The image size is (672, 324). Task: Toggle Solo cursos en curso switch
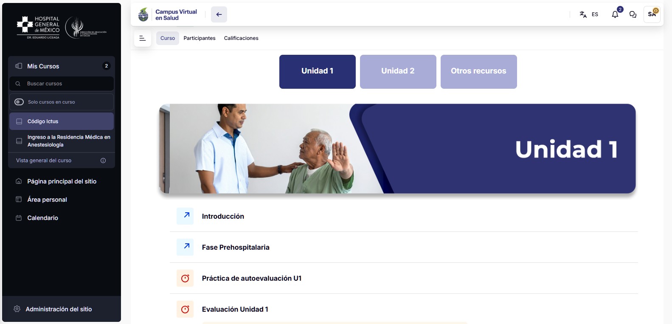click(19, 102)
